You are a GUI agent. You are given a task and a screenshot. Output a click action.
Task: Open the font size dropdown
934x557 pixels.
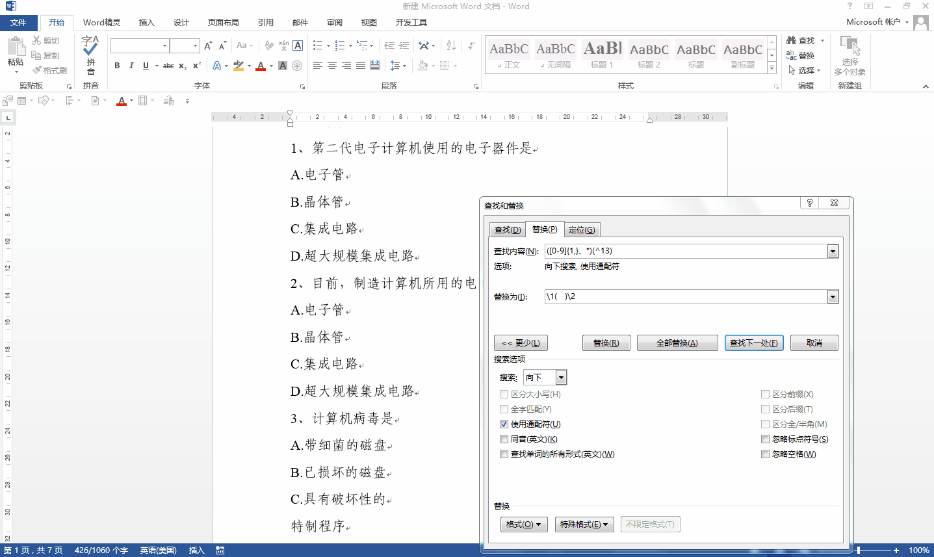tap(195, 45)
